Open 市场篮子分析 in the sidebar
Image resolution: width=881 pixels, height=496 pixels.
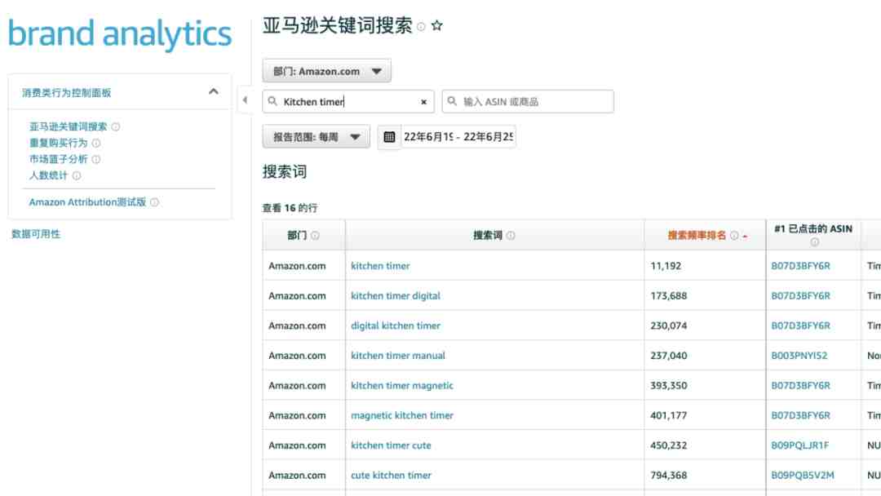pyautogui.click(x=59, y=160)
